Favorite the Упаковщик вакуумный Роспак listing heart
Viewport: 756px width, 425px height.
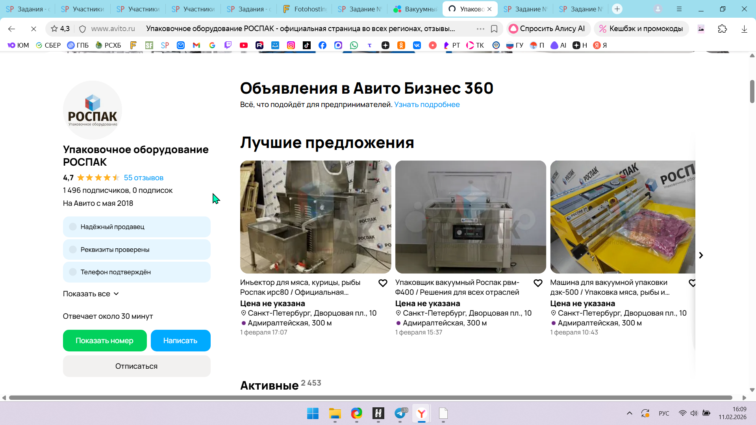538,283
